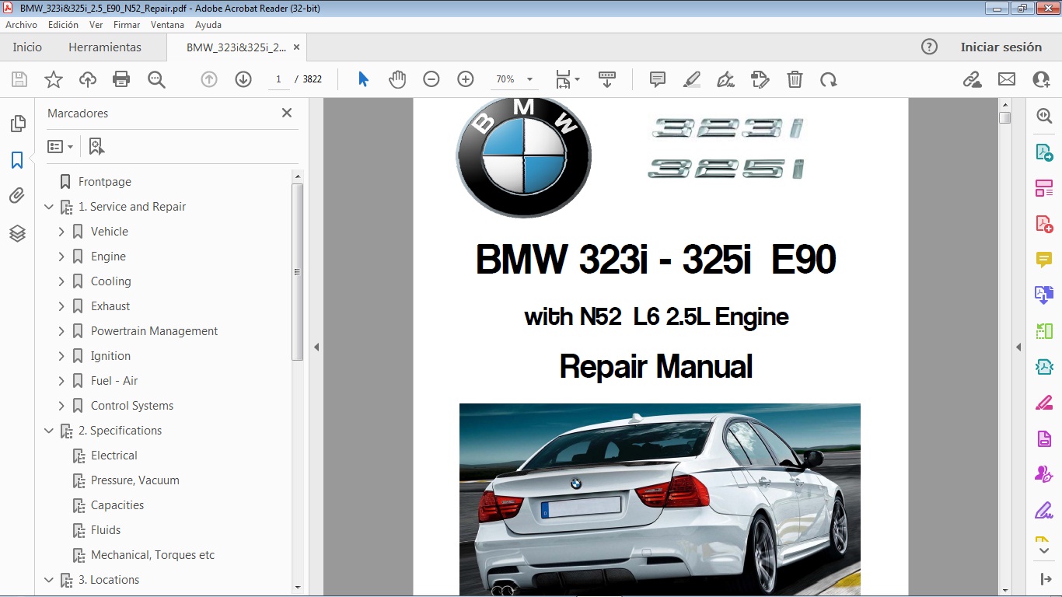Open Fill and Sign tool in right pane

click(1043, 510)
